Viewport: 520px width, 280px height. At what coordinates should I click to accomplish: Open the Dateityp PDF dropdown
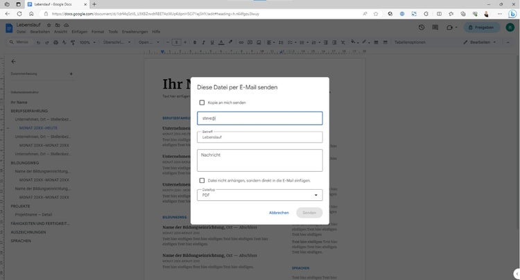pos(260,195)
